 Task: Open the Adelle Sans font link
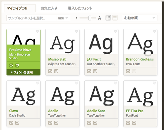[96, 111]
